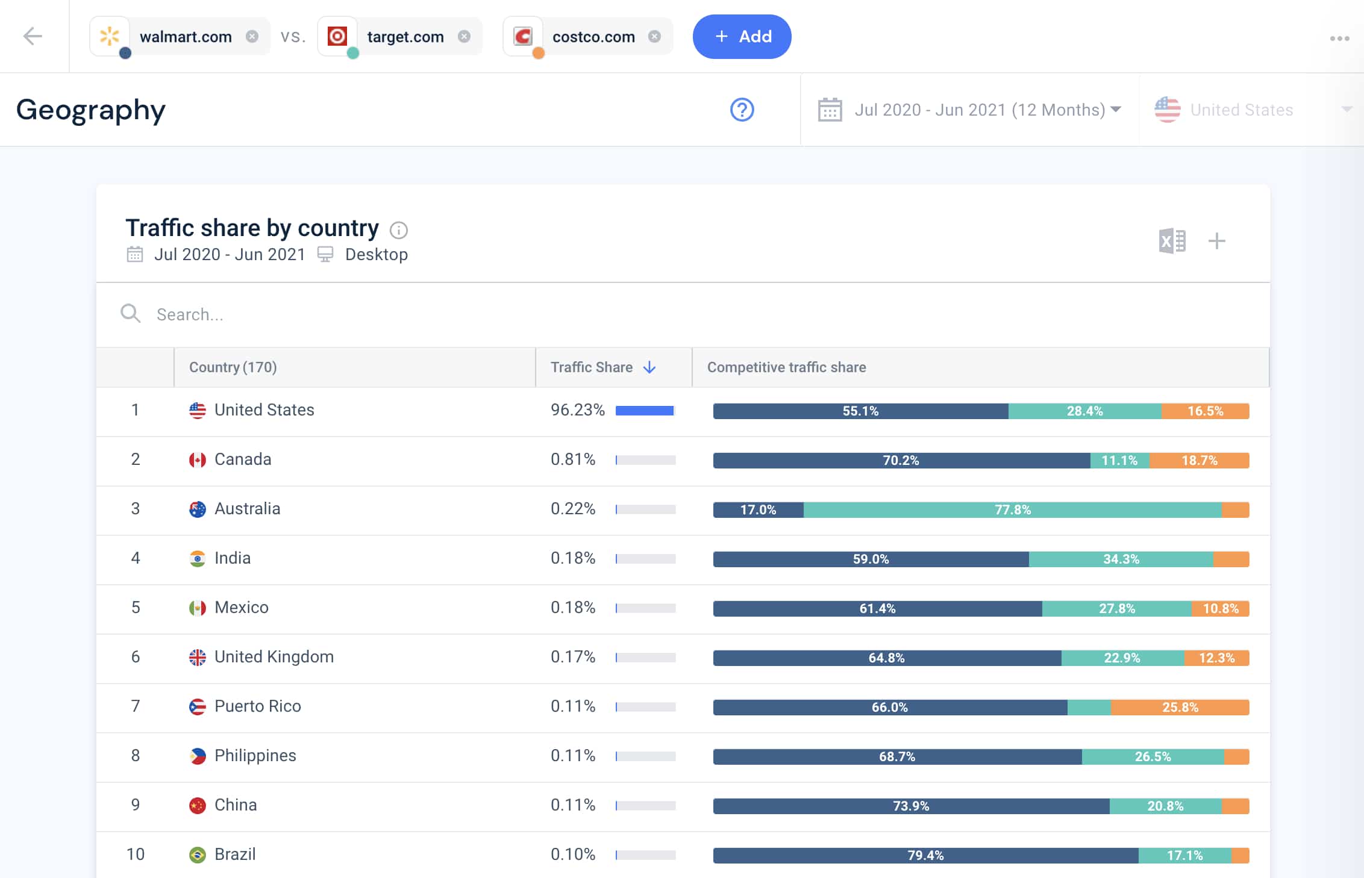Expand the date range dropdown Jul 2020 - Jun 2021
Screen dimensions: 1364x878
click(x=969, y=109)
